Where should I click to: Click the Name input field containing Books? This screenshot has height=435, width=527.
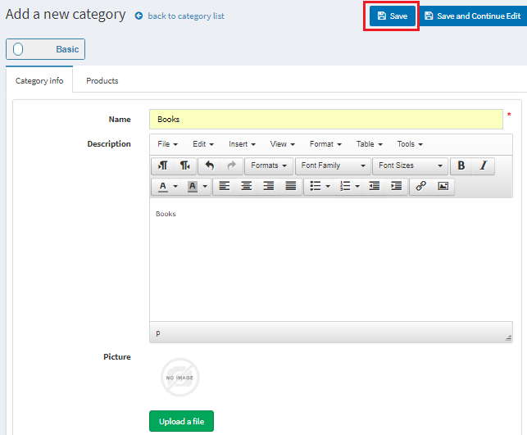pyautogui.click(x=326, y=120)
